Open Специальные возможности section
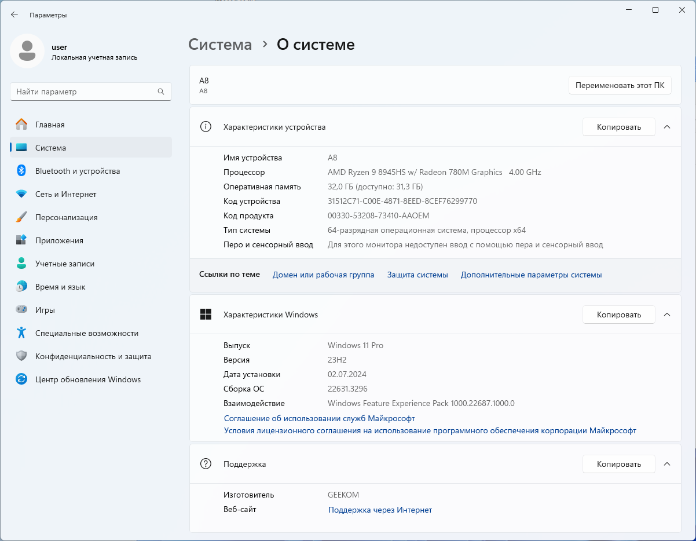The image size is (696, 541). coord(91,333)
